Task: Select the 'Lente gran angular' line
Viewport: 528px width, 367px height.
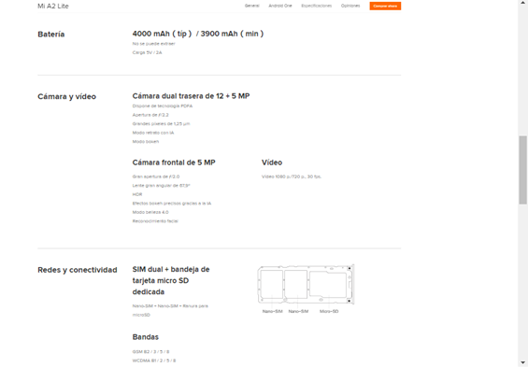Action: tap(162, 186)
